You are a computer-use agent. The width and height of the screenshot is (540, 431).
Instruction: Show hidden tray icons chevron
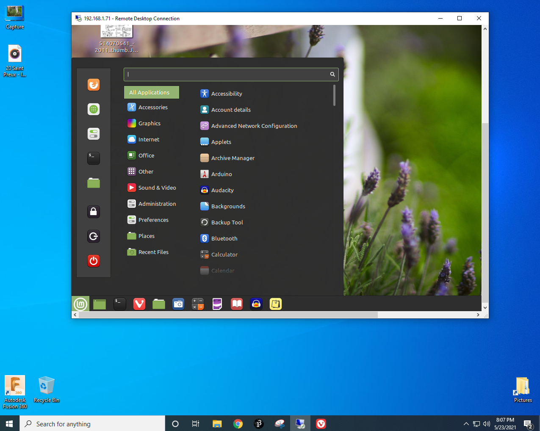[x=466, y=423]
